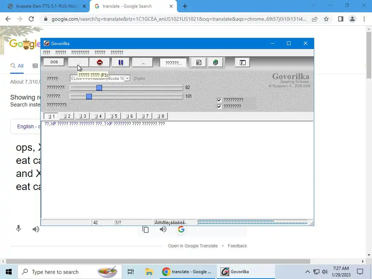Screen dimensions: 372x279
Task: Click the dotted progress bar in the status bar
Action: [x=253, y=222]
